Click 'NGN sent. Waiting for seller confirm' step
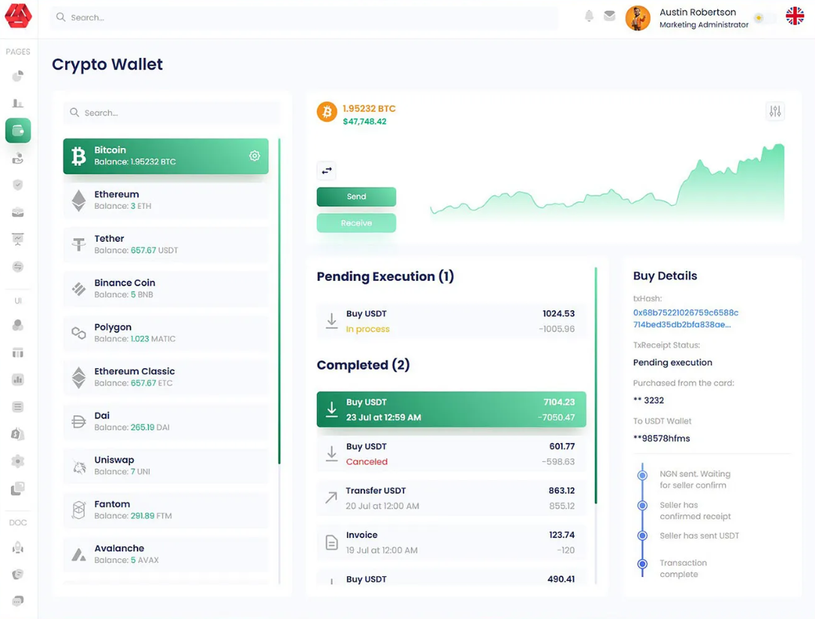The image size is (815, 619). point(695,480)
